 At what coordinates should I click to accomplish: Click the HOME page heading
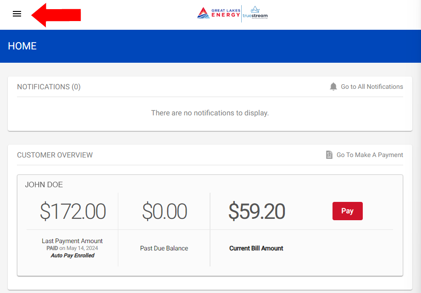(x=22, y=46)
